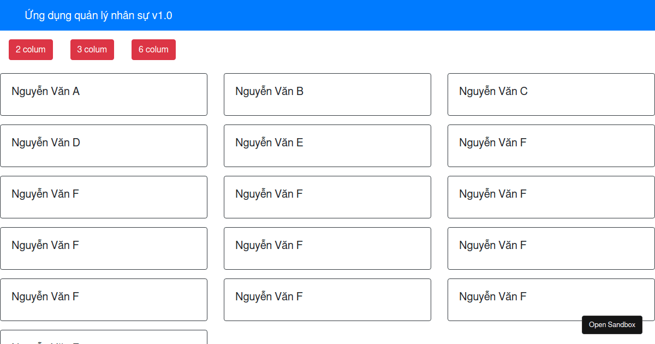Choose Nguyễn Văn F card two below Nguyễn Văn D
The height and width of the screenshot is (344, 655).
[x=104, y=248]
